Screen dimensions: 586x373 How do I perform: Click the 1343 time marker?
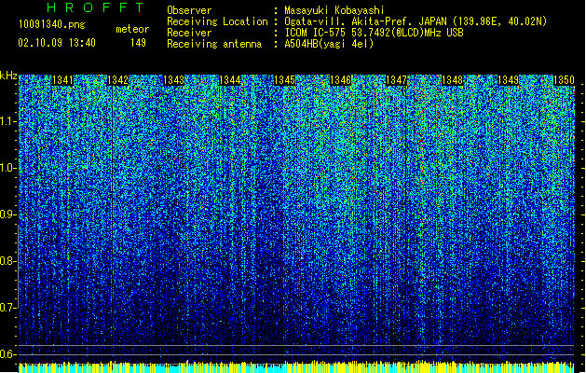[x=174, y=80]
